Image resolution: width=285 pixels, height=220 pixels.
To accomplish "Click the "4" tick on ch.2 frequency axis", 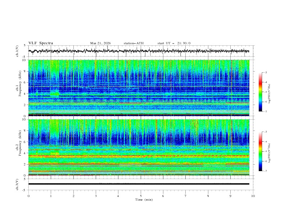I will [x=26, y=153].
